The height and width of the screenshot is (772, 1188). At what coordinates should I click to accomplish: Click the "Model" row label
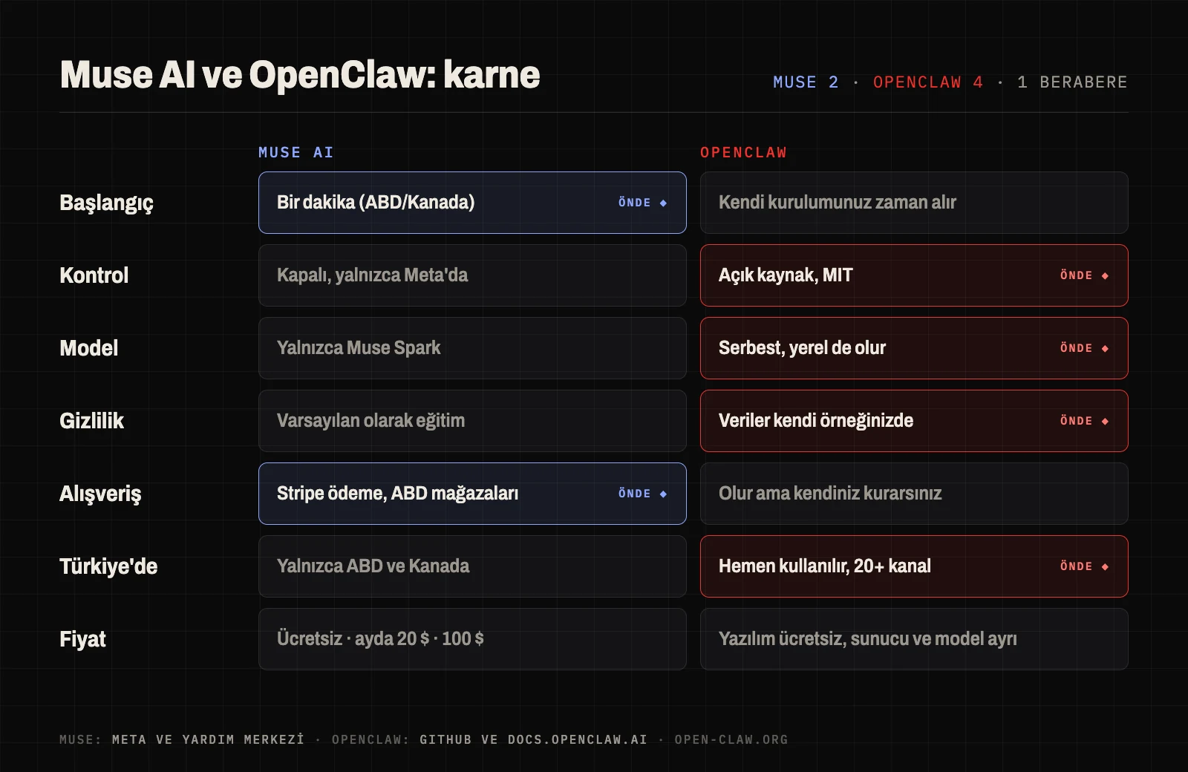coord(88,348)
